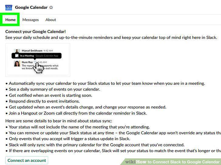Click the In a Meeting status tooltip

(36, 56)
